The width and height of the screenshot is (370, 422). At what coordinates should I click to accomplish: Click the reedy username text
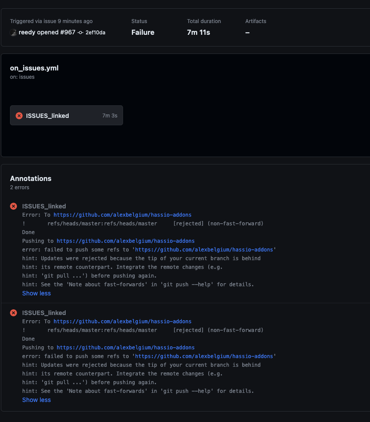coord(27,32)
